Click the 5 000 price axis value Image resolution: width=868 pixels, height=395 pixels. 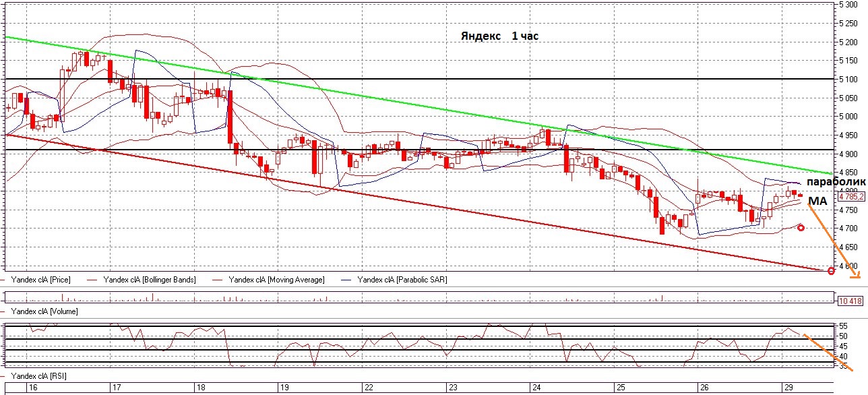point(850,117)
